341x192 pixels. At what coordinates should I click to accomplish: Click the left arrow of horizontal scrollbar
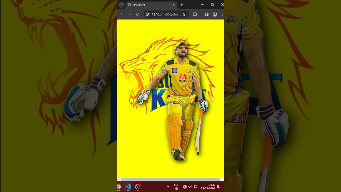[x=119, y=179]
